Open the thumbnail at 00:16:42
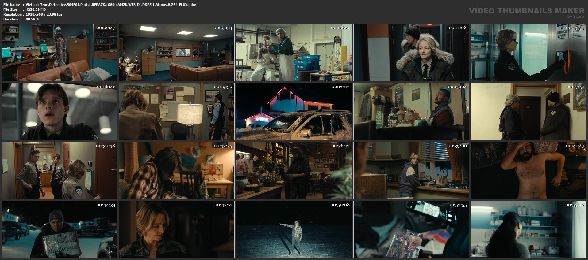 pyautogui.click(x=60, y=111)
